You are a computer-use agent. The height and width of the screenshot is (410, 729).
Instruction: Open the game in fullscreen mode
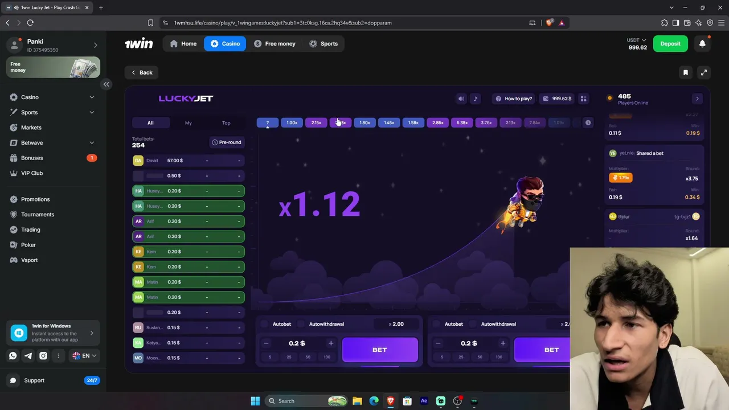(x=704, y=72)
